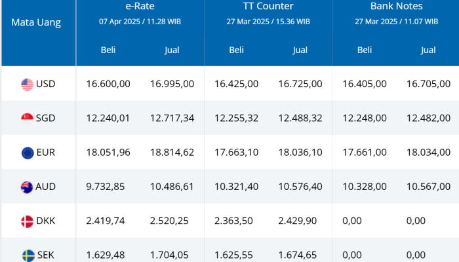Image resolution: width=459 pixels, height=262 pixels.
Task: Click the Beli subheader under e-Rate
Action: tap(108, 50)
